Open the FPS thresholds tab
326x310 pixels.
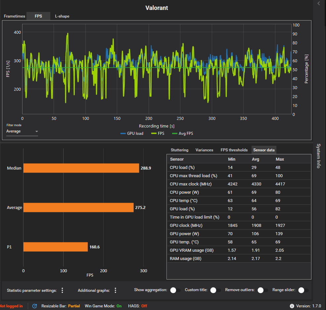234,150
